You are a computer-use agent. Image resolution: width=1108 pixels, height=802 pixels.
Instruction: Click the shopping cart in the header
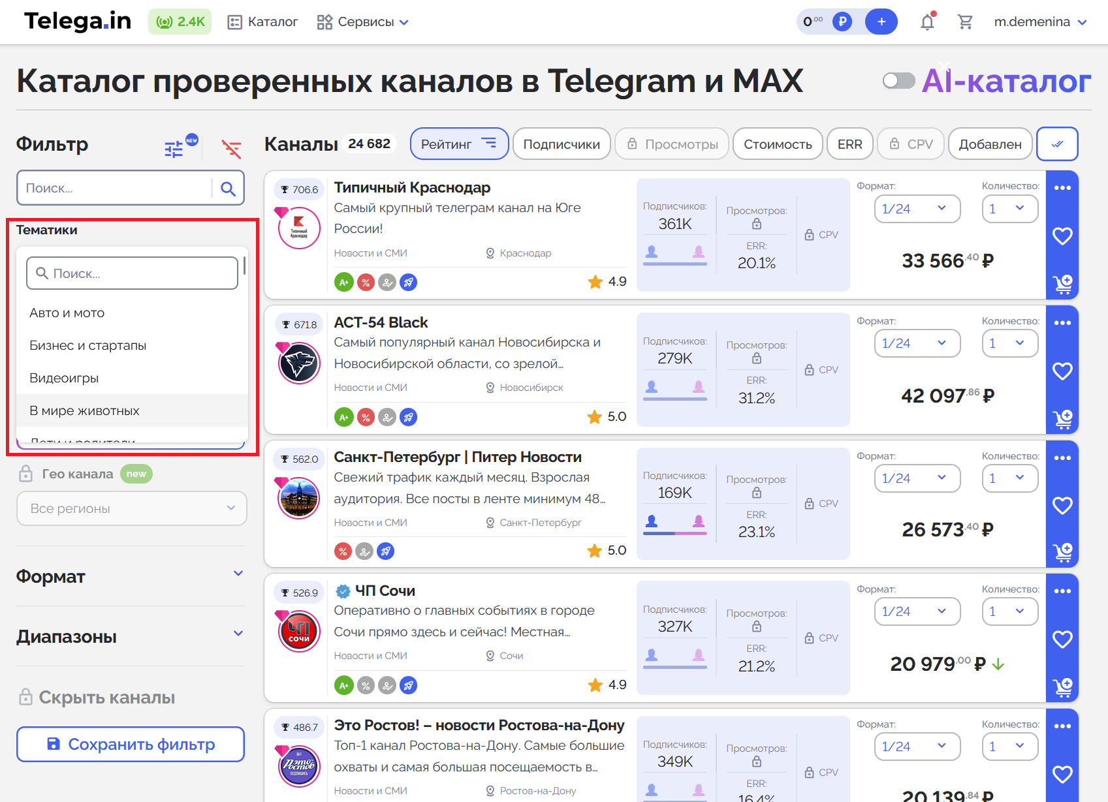[x=966, y=22]
